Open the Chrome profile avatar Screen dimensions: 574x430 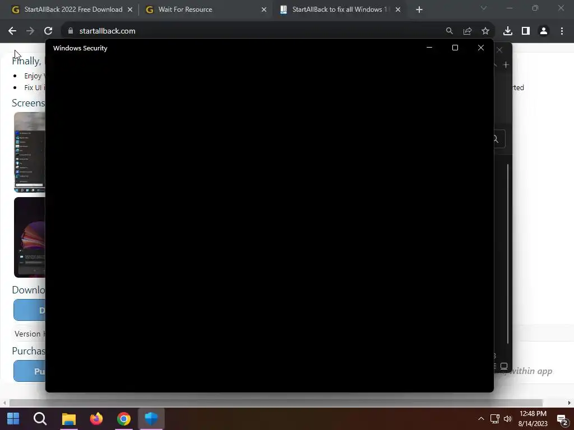544,31
